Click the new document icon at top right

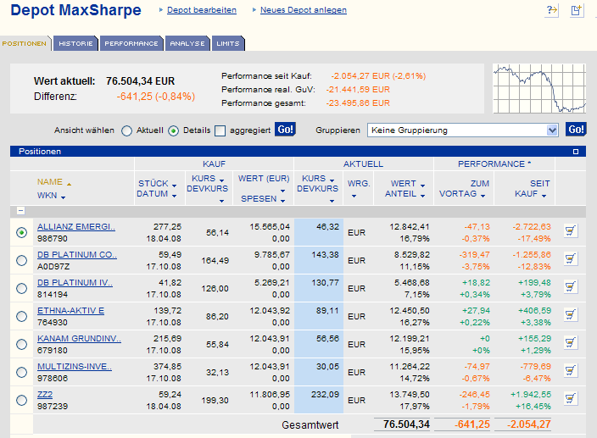577,10
